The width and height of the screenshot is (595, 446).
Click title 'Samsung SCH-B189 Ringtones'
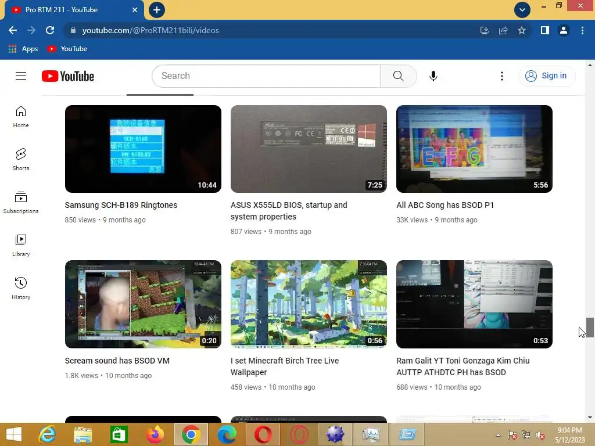121,205
